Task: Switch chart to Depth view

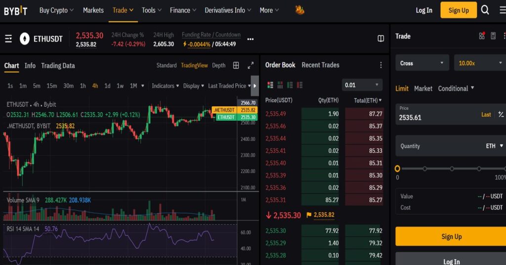Action: pyautogui.click(x=219, y=65)
